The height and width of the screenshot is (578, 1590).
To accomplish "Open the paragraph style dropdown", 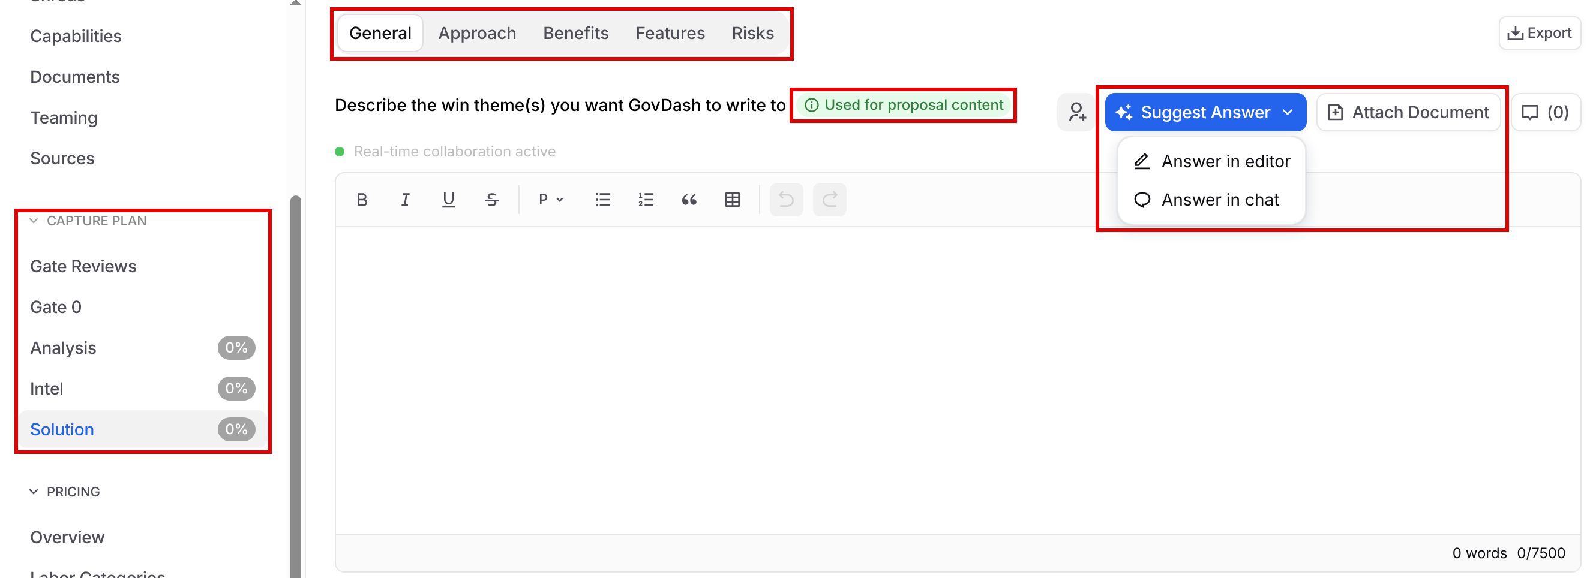I will coord(551,200).
